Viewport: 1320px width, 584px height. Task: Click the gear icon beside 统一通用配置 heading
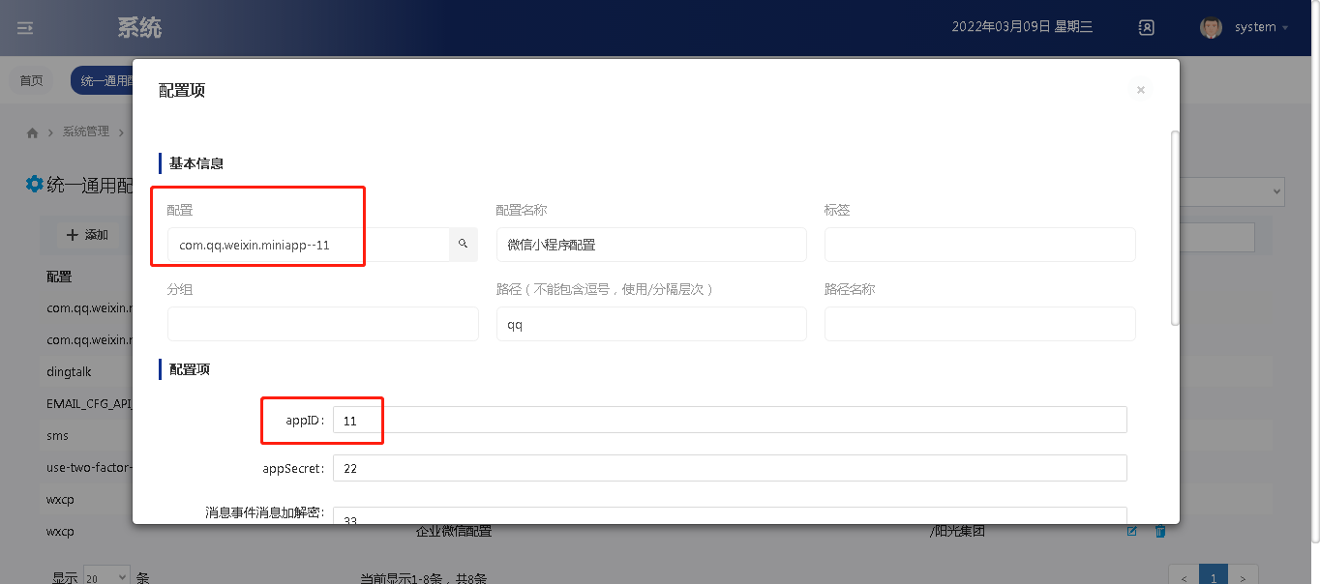tap(35, 184)
